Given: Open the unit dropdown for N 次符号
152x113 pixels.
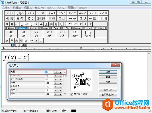Looking at the screenshot, I should [58, 87].
